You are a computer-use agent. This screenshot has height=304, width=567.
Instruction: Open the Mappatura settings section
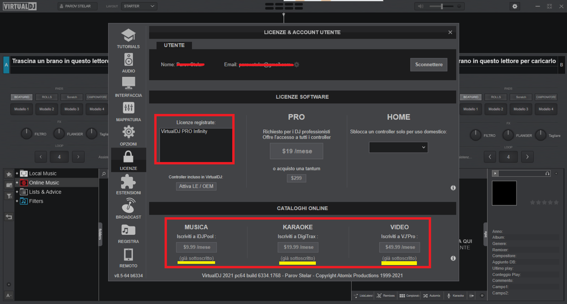pyautogui.click(x=128, y=112)
